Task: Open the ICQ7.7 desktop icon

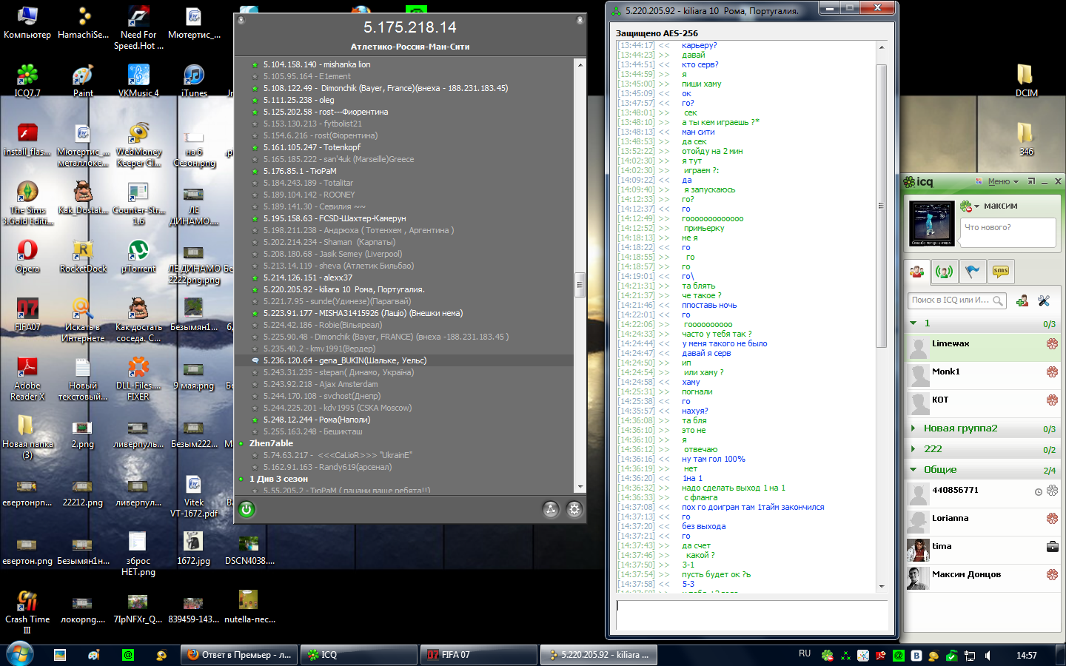Action: pyautogui.click(x=27, y=81)
